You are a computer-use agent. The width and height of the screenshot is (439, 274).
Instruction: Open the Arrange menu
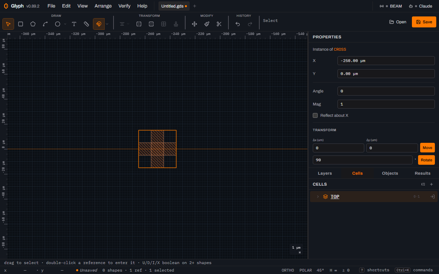103,6
